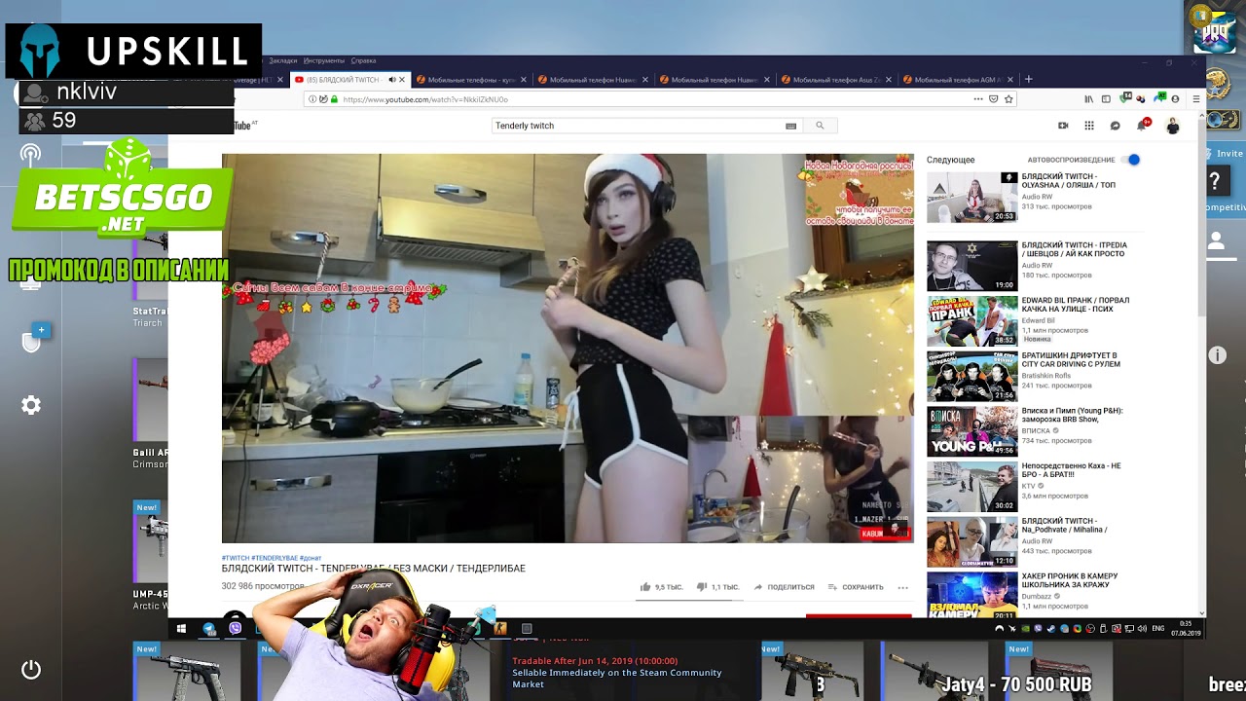
Task: Toggle the Firefox sidebar icon
Action: point(1106,99)
